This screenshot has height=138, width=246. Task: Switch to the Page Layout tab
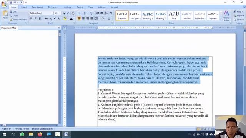pyautogui.click(x=37, y=7)
